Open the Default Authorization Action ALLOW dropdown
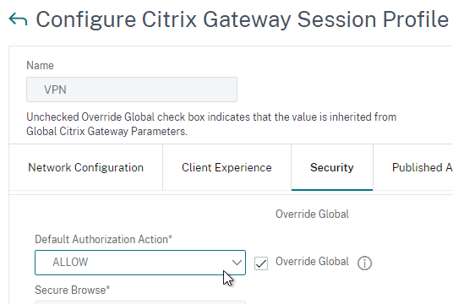Image resolution: width=453 pixels, height=304 pixels. pyautogui.click(x=140, y=263)
